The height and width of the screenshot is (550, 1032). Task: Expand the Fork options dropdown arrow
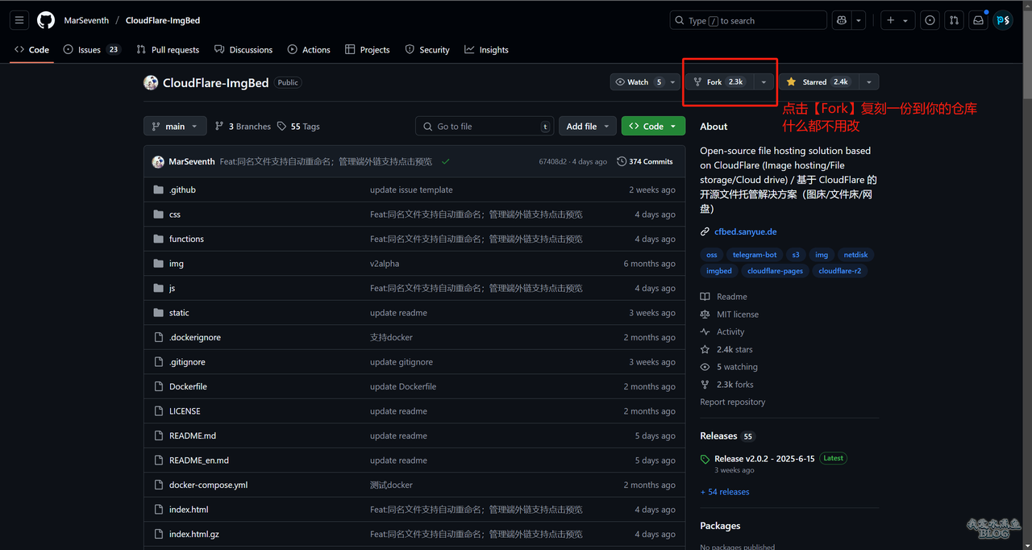[764, 81]
